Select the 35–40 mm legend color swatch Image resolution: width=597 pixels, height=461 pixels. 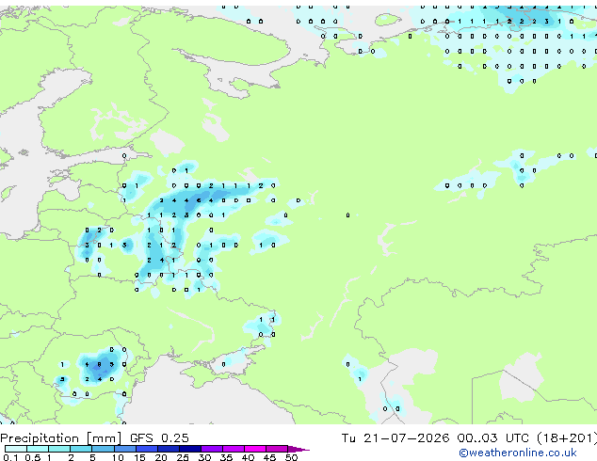pos(234,449)
